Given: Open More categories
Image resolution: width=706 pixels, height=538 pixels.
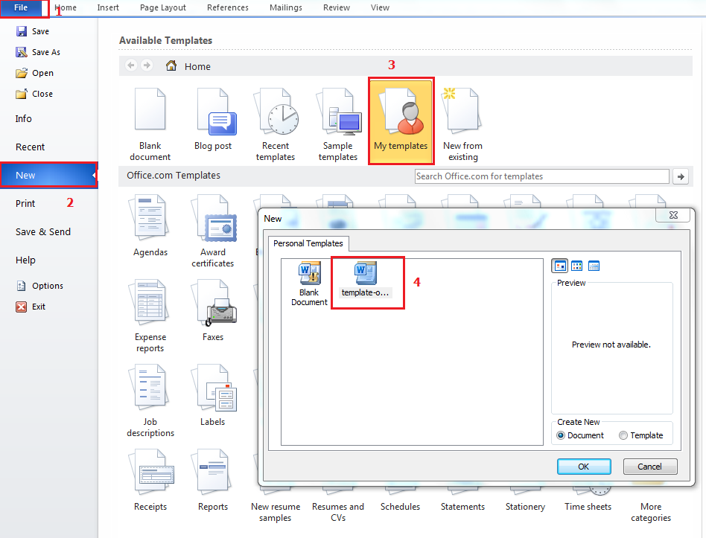Looking at the screenshot, I should [x=651, y=512].
